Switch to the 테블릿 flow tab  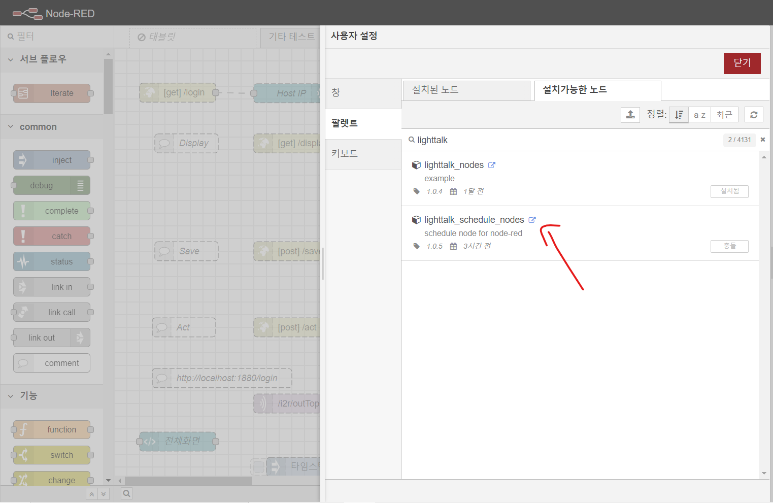pos(193,37)
